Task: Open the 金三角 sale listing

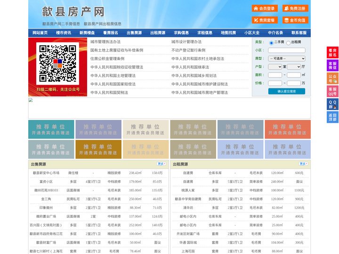Action: tap(46, 199)
